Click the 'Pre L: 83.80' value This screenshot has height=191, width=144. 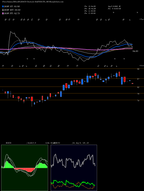[x=90, y=11]
